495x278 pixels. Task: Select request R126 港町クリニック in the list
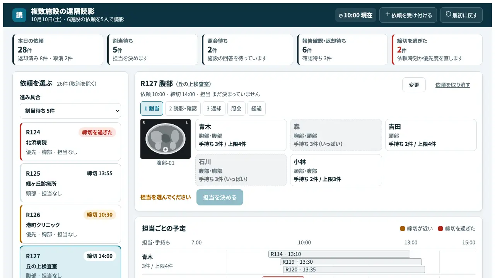pos(70,224)
